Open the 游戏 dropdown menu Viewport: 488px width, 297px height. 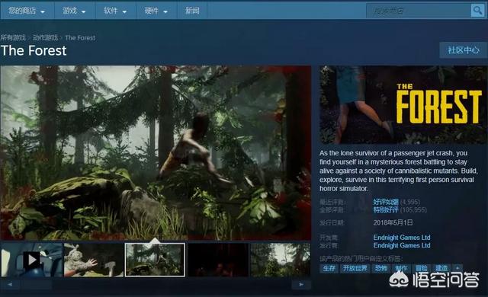[x=75, y=11]
